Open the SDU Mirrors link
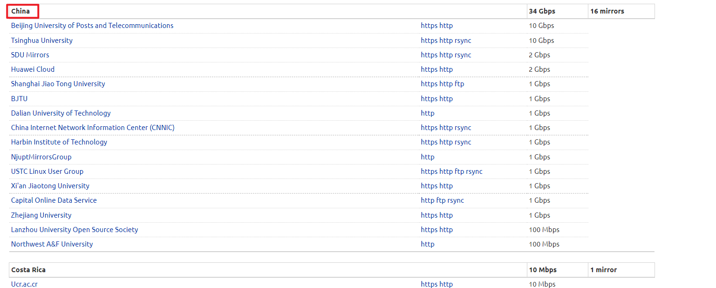 (30, 55)
